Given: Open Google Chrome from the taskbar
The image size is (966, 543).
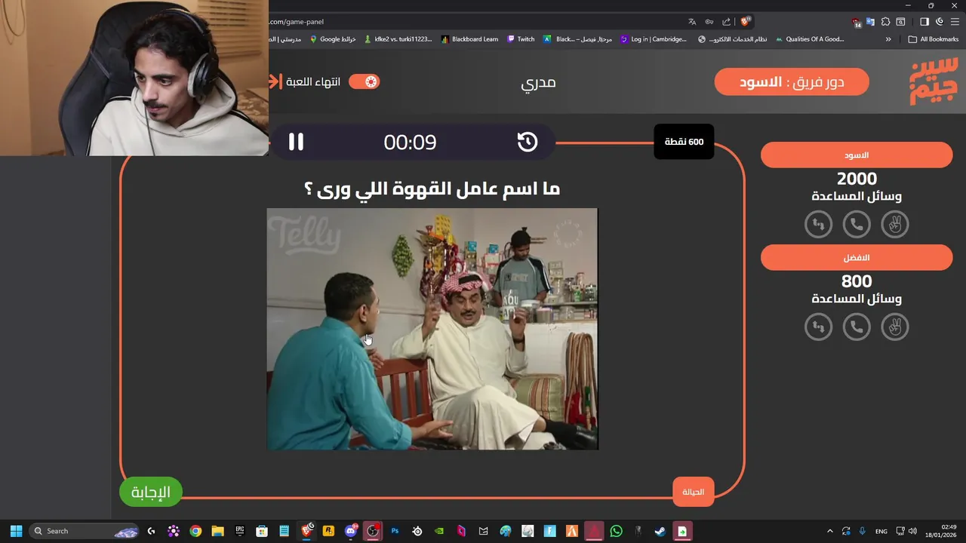Looking at the screenshot, I should pos(195,531).
